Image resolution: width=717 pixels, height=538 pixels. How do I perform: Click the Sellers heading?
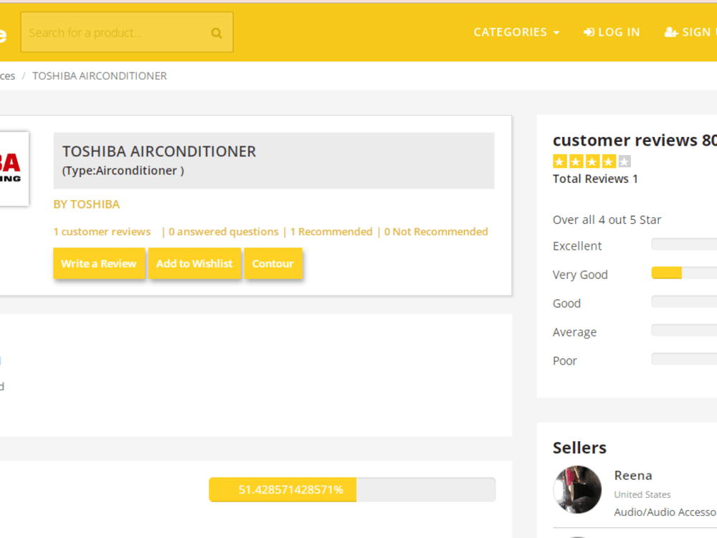[x=579, y=448]
